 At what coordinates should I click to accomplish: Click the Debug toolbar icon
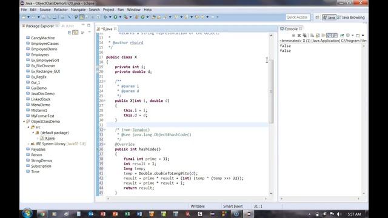tap(105, 17)
